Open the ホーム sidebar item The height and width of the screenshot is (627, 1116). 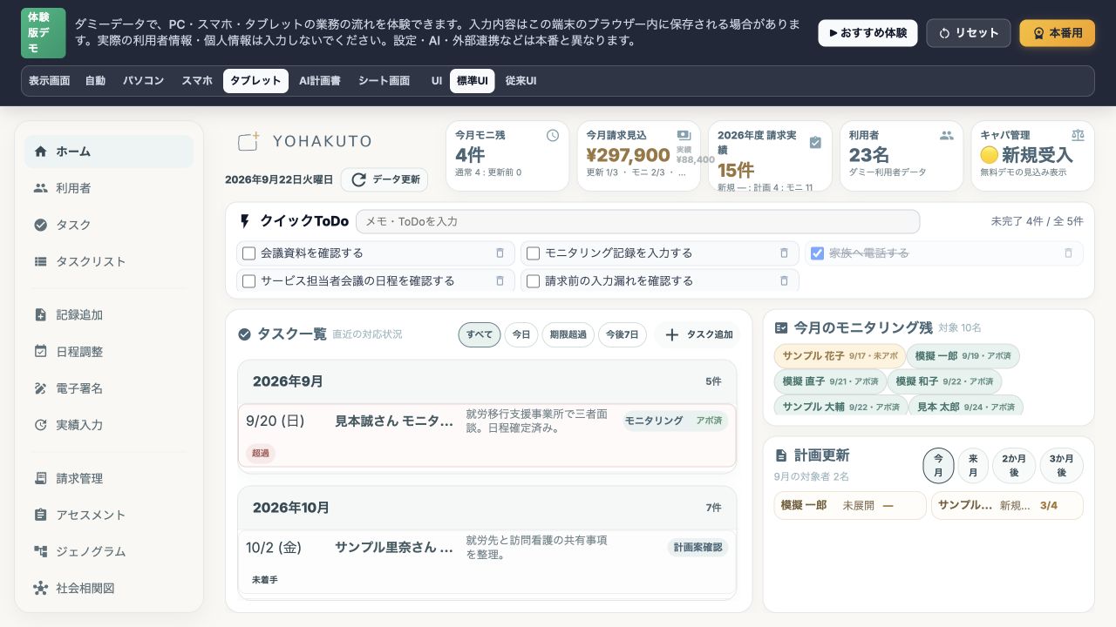109,152
